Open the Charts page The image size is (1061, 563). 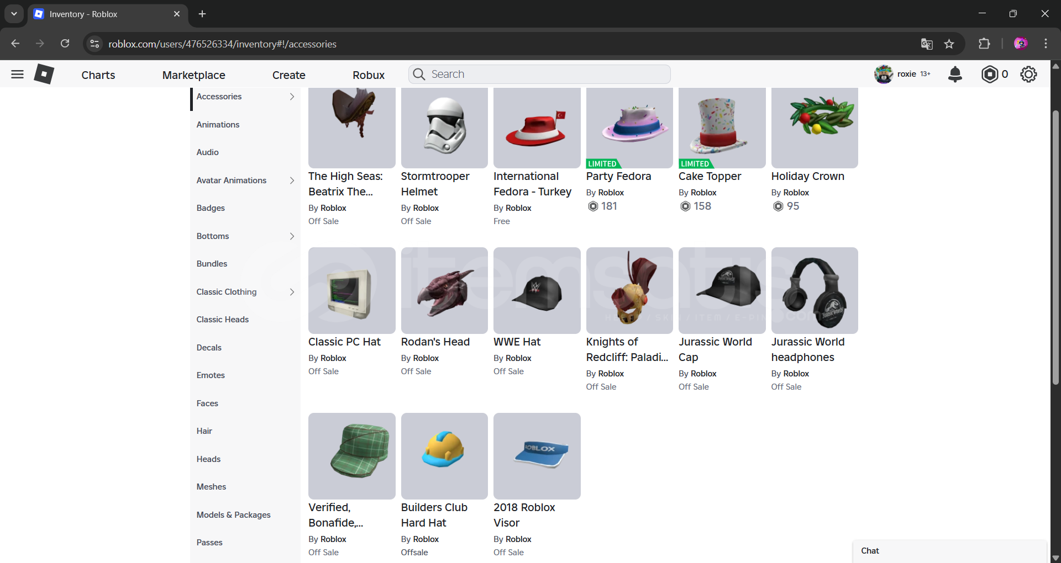coord(98,75)
